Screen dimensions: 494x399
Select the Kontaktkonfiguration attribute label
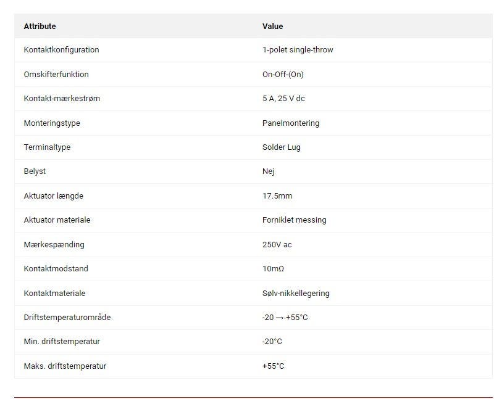tap(61, 50)
